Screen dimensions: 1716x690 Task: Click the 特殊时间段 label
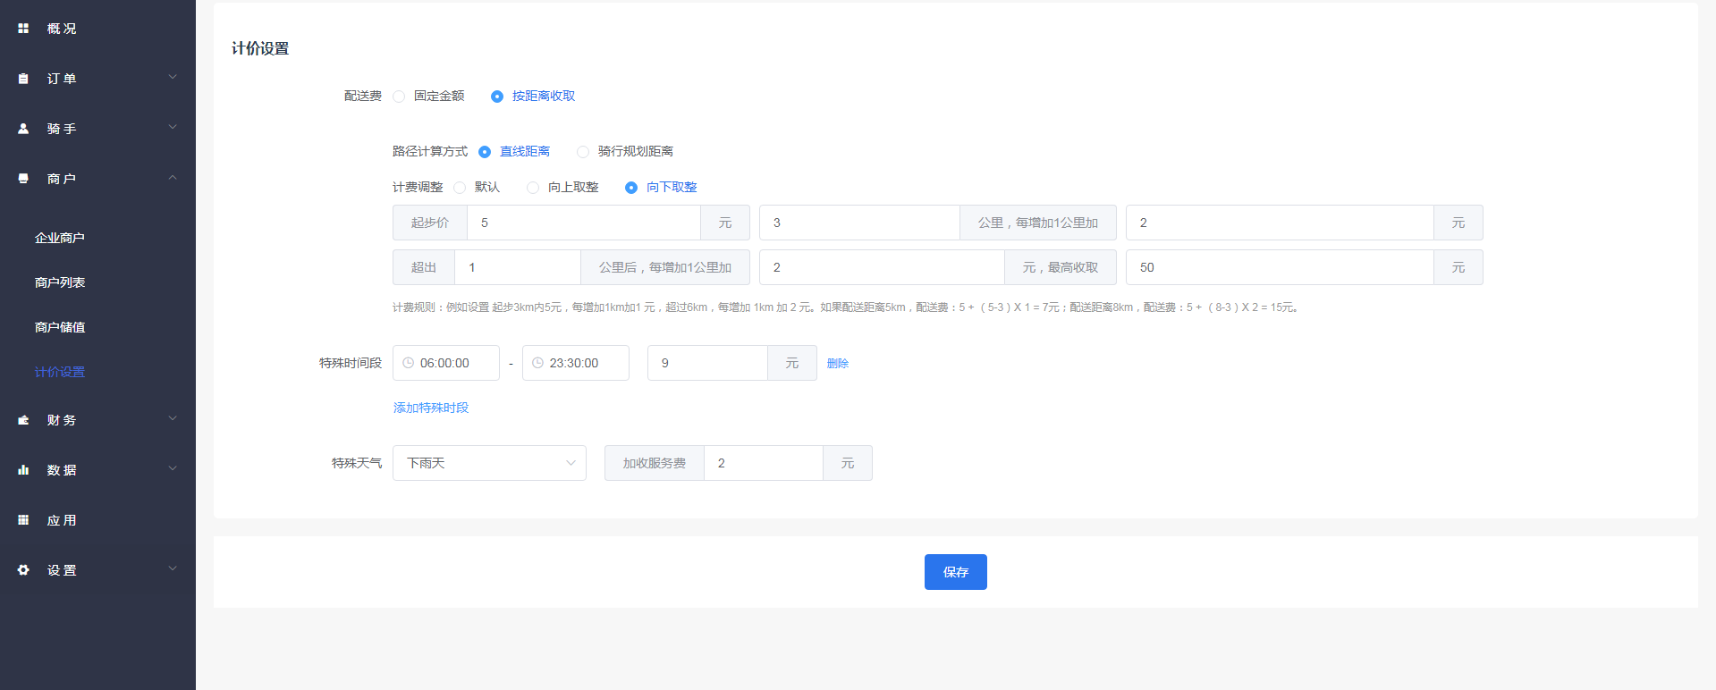point(351,363)
